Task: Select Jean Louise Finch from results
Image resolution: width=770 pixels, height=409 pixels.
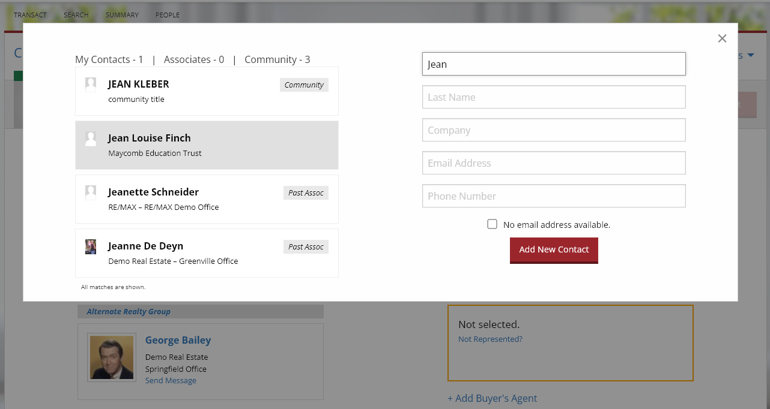Action: 207,145
